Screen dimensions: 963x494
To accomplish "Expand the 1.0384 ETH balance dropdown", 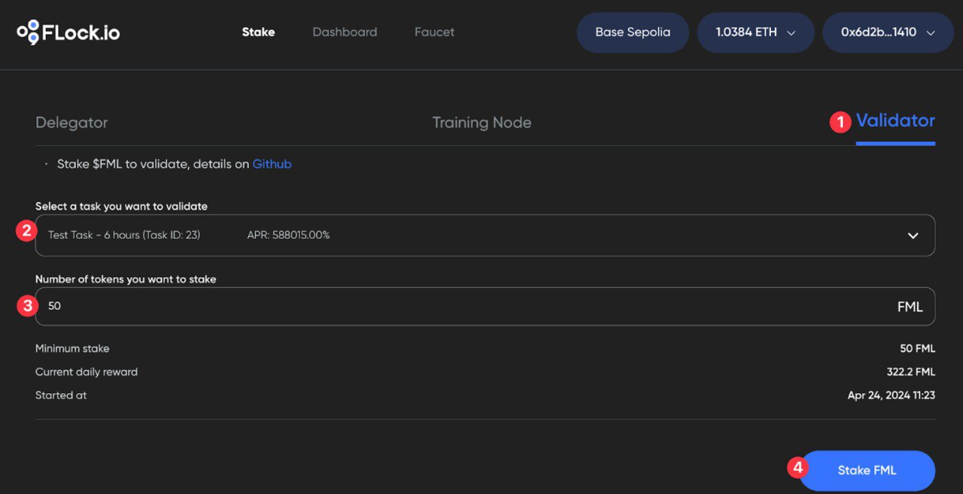I will [x=755, y=32].
